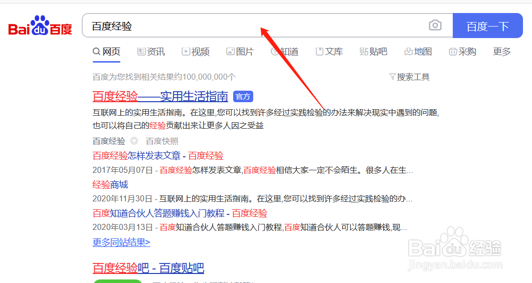The image size is (532, 283).
Task: Switch to the 视频 tab
Action: pyautogui.click(x=196, y=52)
